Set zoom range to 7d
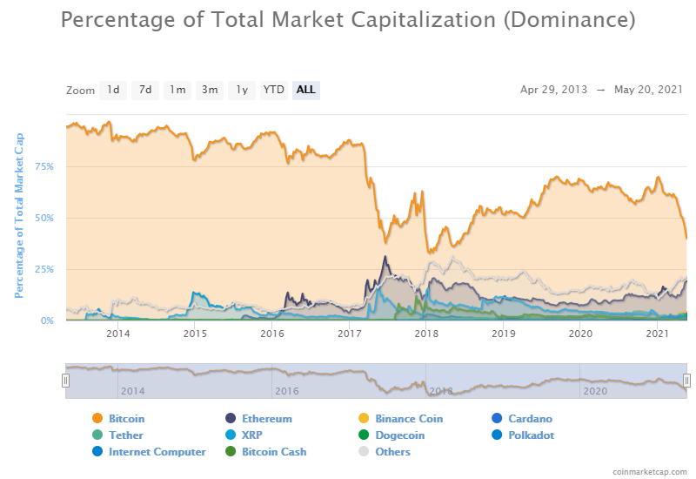 click(x=145, y=90)
